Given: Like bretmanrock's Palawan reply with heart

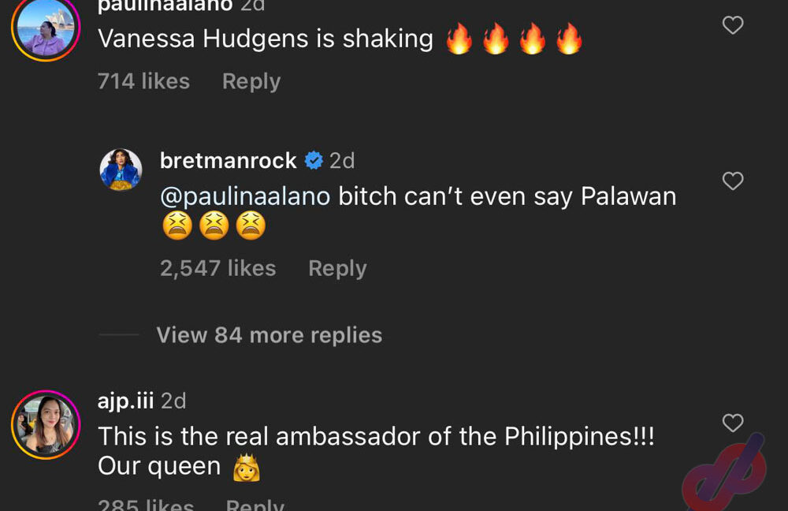Looking at the screenshot, I should coord(733,181).
